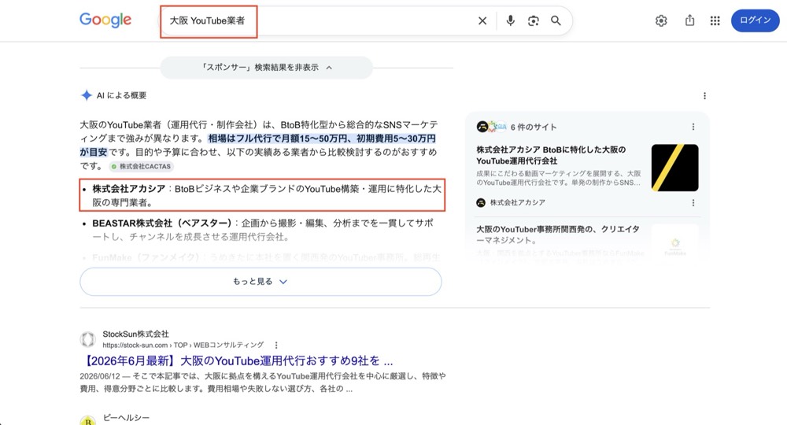
Task: Click the StockSun株式会社 favicon
Action: coord(88,339)
